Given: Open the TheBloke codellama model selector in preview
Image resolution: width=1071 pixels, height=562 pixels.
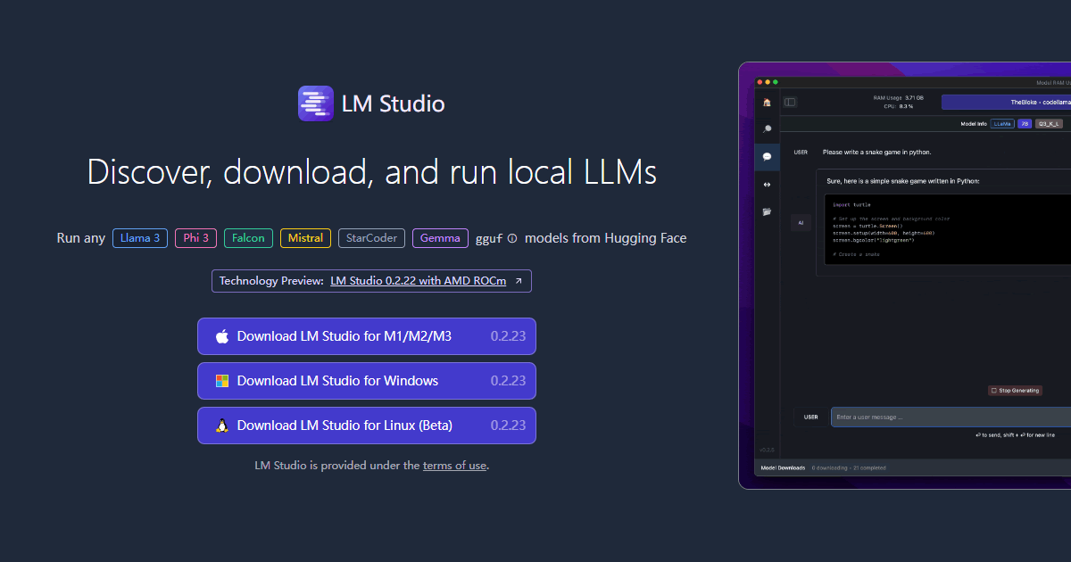Looking at the screenshot, I should (1006, 103).
